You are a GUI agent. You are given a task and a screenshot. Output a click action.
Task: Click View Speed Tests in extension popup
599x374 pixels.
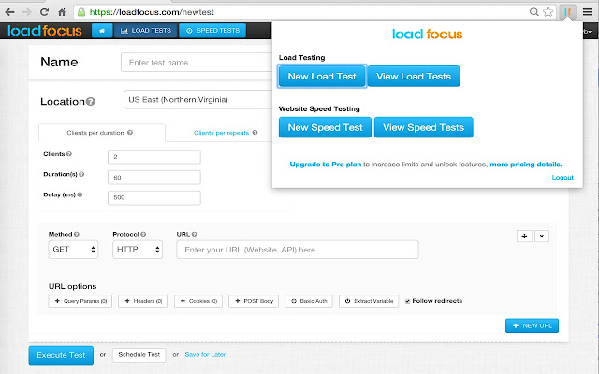point(424,127)
